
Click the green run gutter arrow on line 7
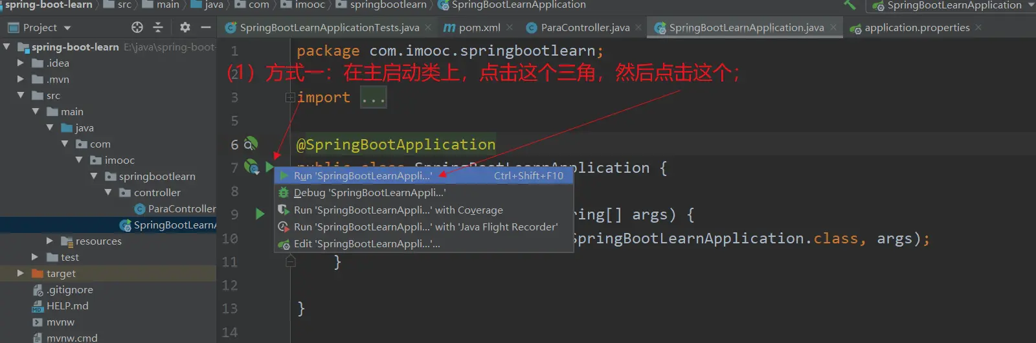[269, 167]
